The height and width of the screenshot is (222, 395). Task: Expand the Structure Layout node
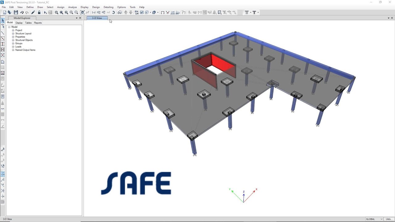point(13,34)
